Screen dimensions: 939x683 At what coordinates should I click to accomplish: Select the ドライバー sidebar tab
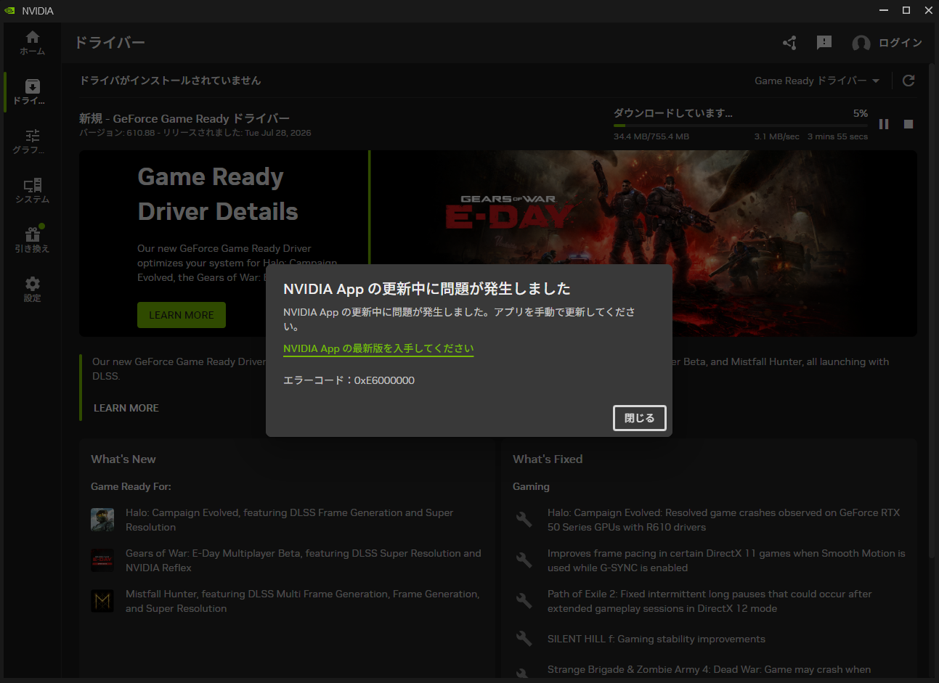click(32, 92)
